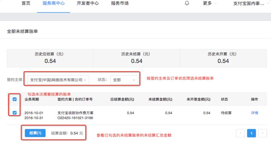Image resolution: width=271 pixels, height=143 pixels.
Task: Go to next page arrow
Action: (263, 133)
